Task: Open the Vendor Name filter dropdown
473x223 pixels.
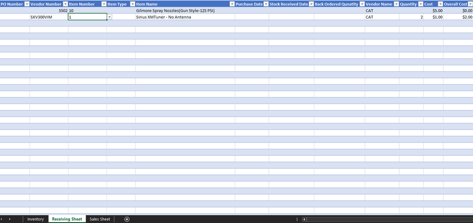Action: [x=396, y=4]
